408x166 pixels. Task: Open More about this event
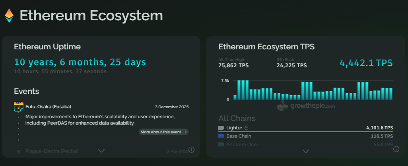(163, 132)
